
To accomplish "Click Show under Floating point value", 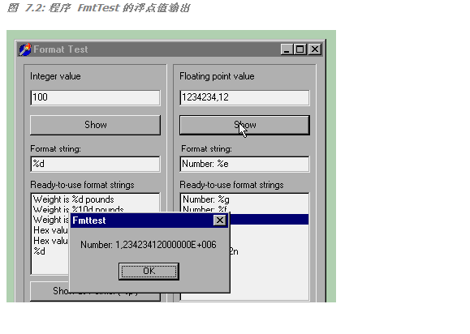I will tap(244, 125).
